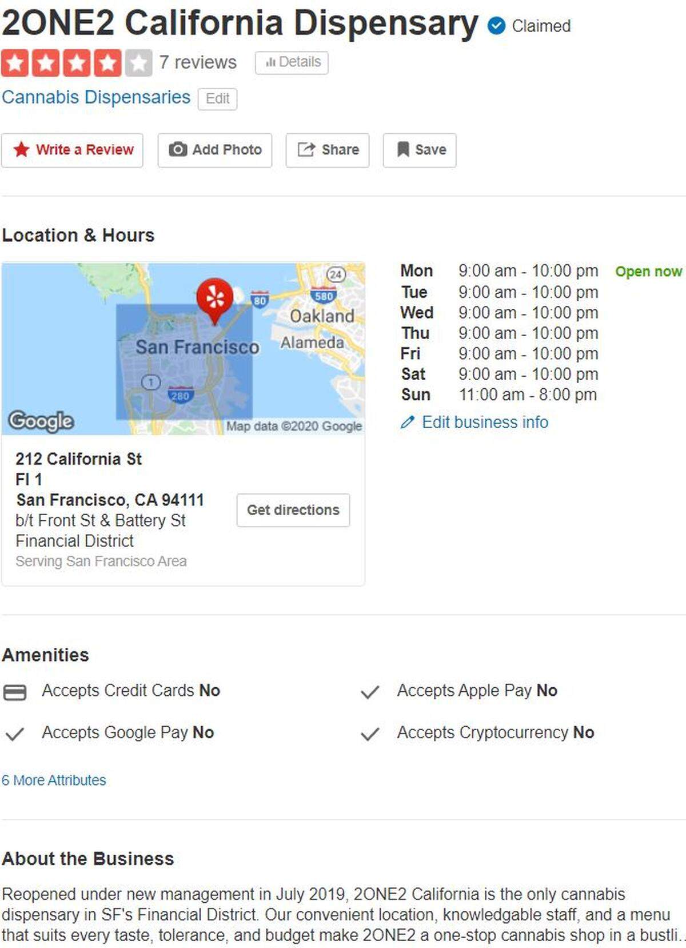Viewport: 686px width, 948px height.
Task: Click the red Yelp map pin
Action: click(215, 301)
